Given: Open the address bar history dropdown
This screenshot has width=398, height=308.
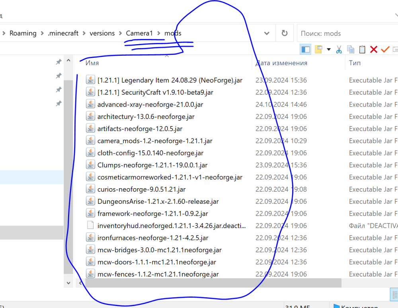Looking at the screenshot, I should [267, 33].
